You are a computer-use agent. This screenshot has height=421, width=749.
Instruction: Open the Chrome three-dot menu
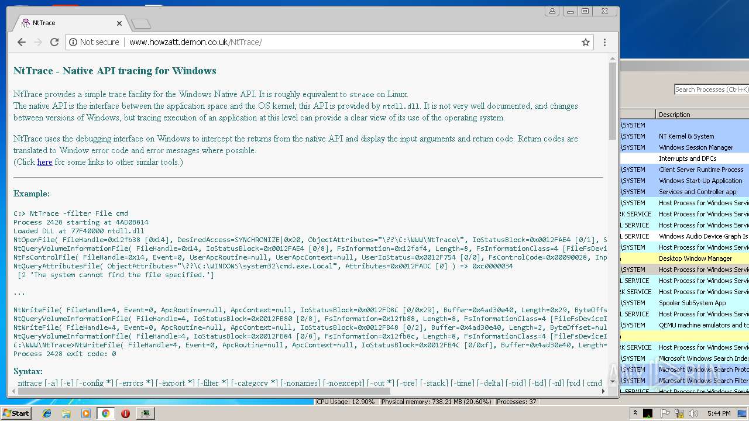click(604, 42)
